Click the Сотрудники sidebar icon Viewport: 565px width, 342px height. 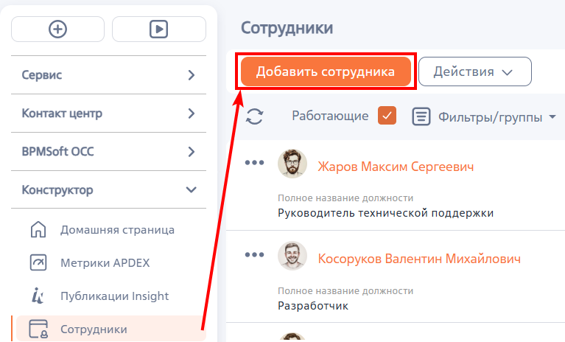coord(38,329)
